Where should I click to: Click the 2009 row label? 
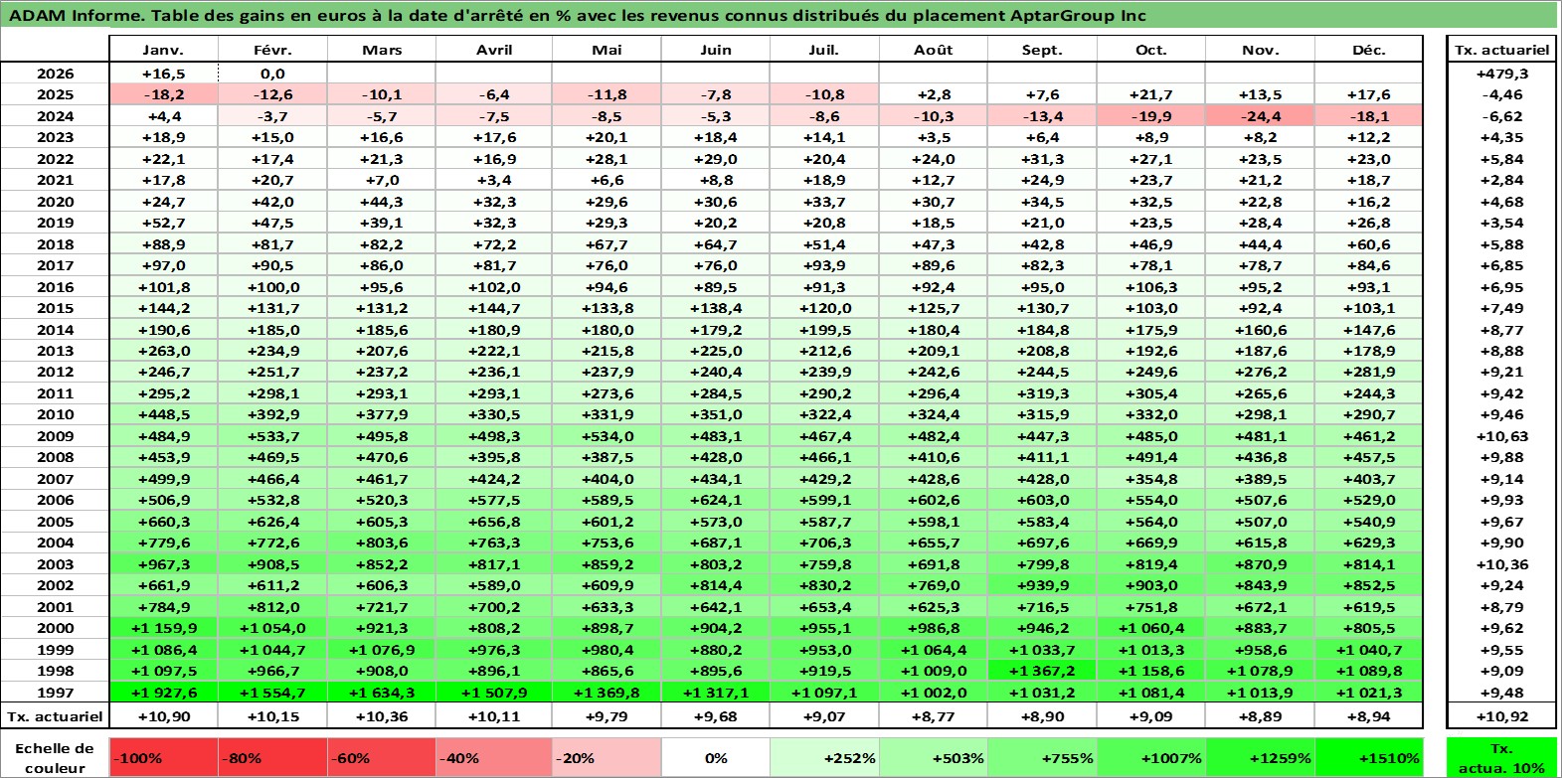coord(56,436)
